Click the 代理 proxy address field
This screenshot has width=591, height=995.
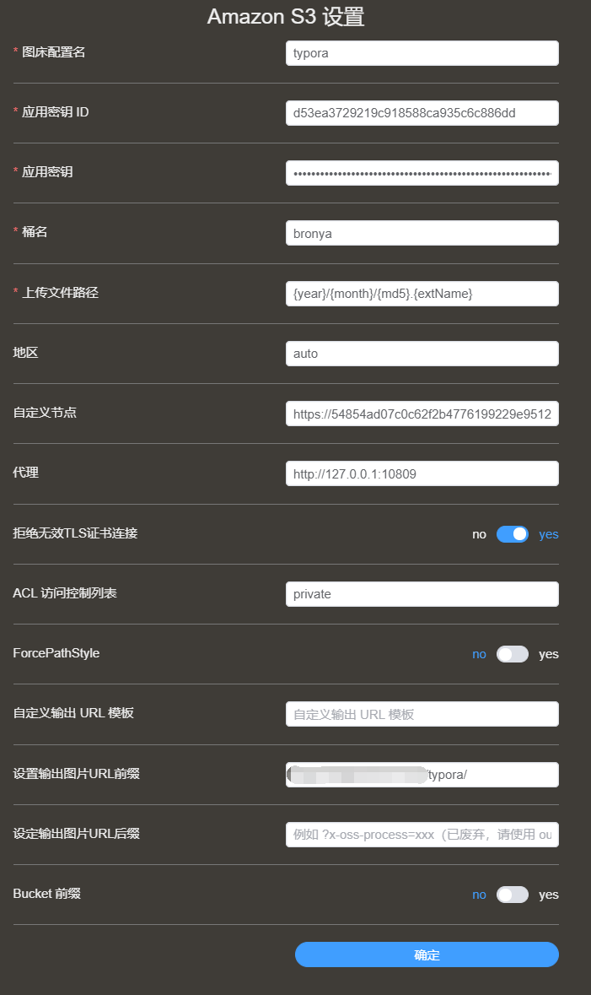pos(422,473)
